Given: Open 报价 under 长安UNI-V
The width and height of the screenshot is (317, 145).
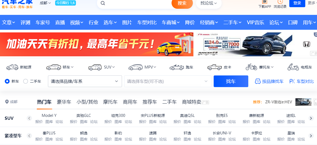Looking at the screenshot, I should point(212,139).
